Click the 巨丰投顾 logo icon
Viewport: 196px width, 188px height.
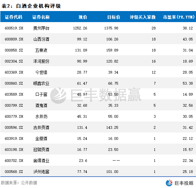coord(169,183)
